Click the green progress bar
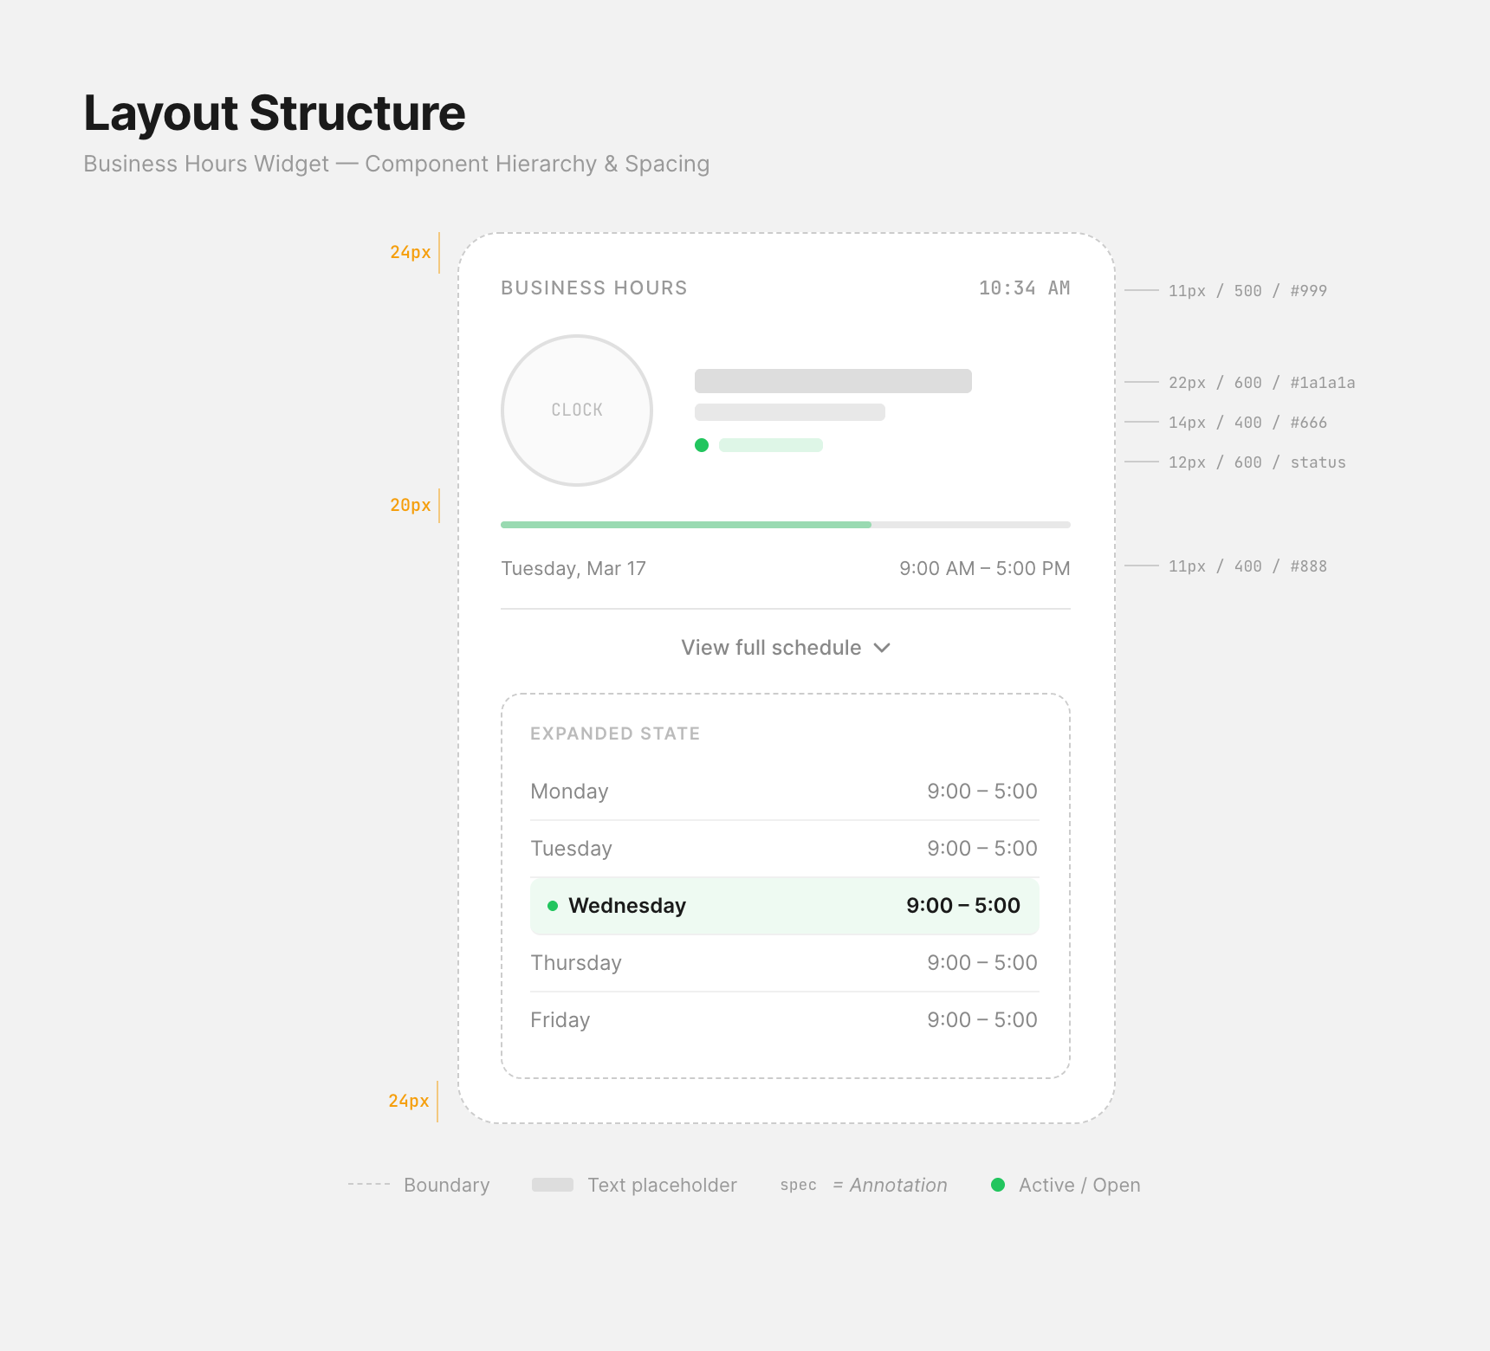Image resolution: width=1490 pixels, height=1351 pixels. [684, 524]
